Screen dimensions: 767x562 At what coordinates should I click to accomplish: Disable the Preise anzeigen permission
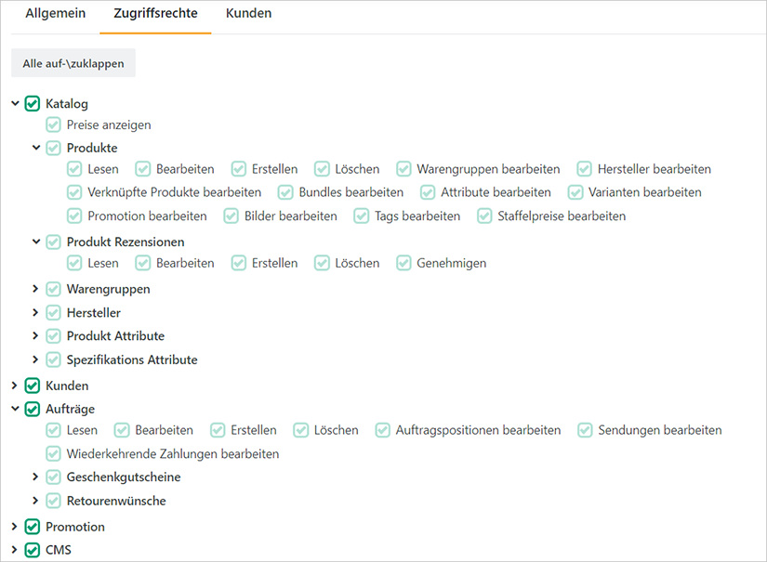pyautogui.click(x=53, y=124)
